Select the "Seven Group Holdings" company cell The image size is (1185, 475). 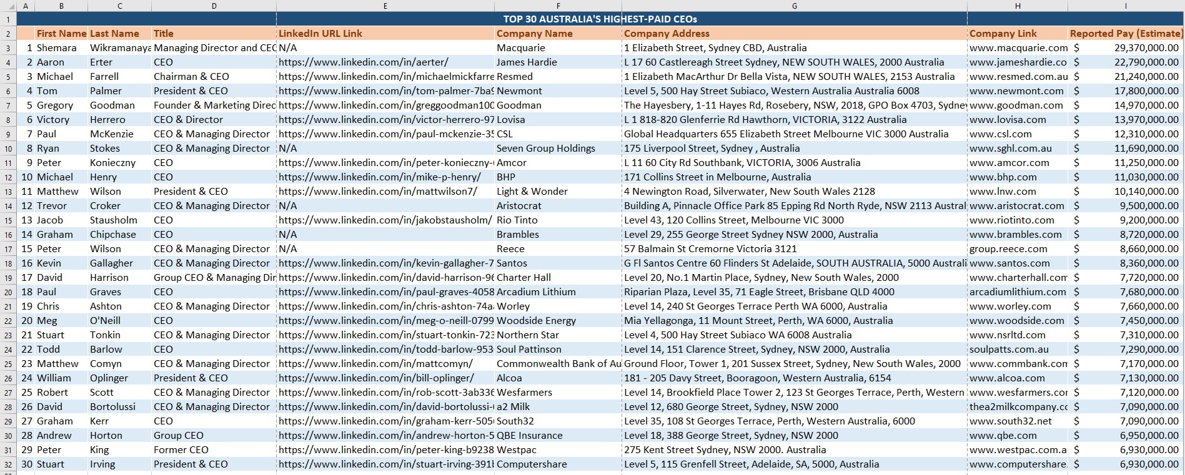(558, 149)
